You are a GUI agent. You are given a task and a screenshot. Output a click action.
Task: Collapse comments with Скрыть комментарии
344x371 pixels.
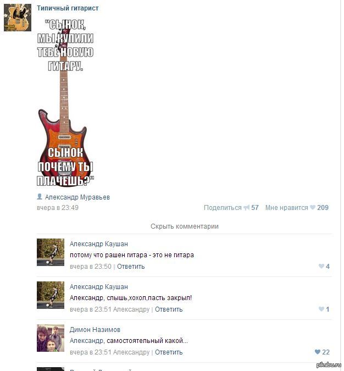(185, 226)
